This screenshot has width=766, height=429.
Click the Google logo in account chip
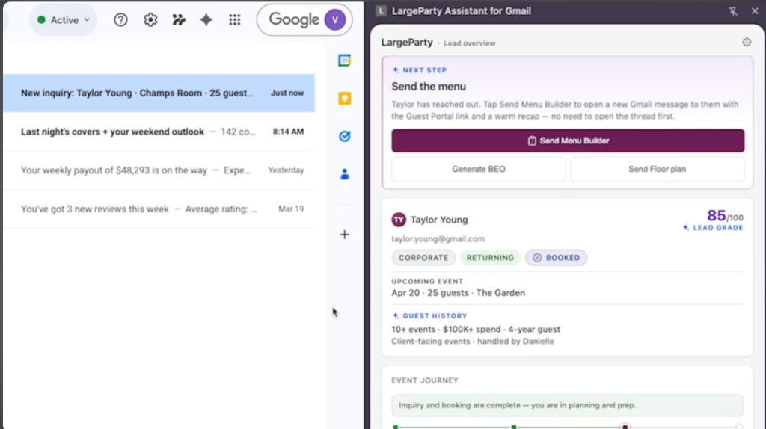pyautogui.click(x=294, y=20)
